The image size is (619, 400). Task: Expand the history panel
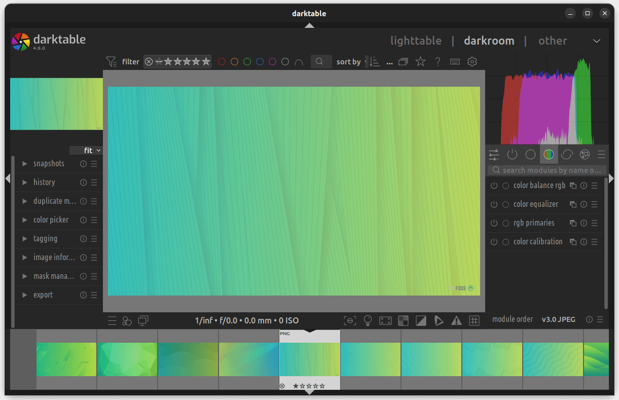[44, 182]
